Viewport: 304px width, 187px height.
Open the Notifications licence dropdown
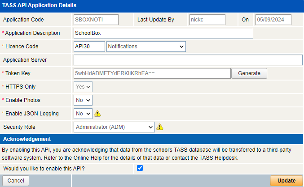(146, 47)
